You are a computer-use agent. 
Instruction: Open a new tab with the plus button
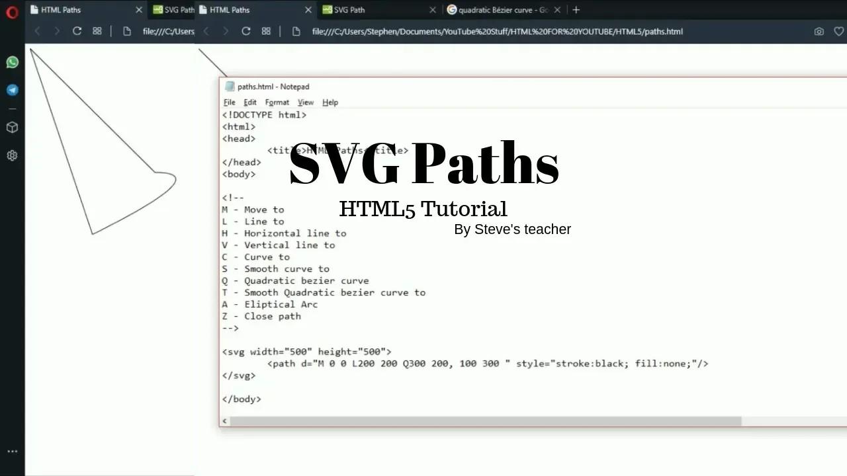point(576,10)
